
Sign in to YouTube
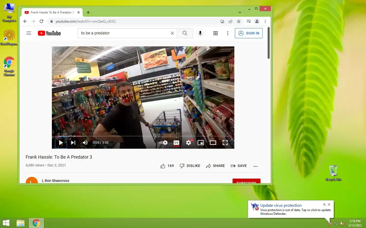[x=249, y=33]
